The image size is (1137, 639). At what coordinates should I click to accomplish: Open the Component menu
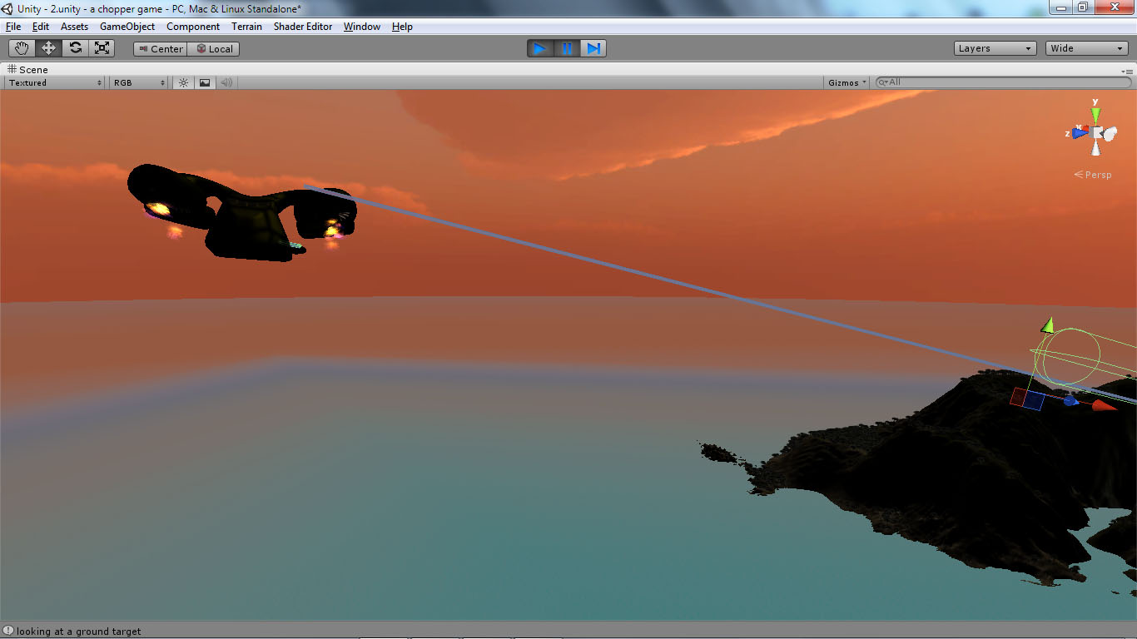(193, 27)
